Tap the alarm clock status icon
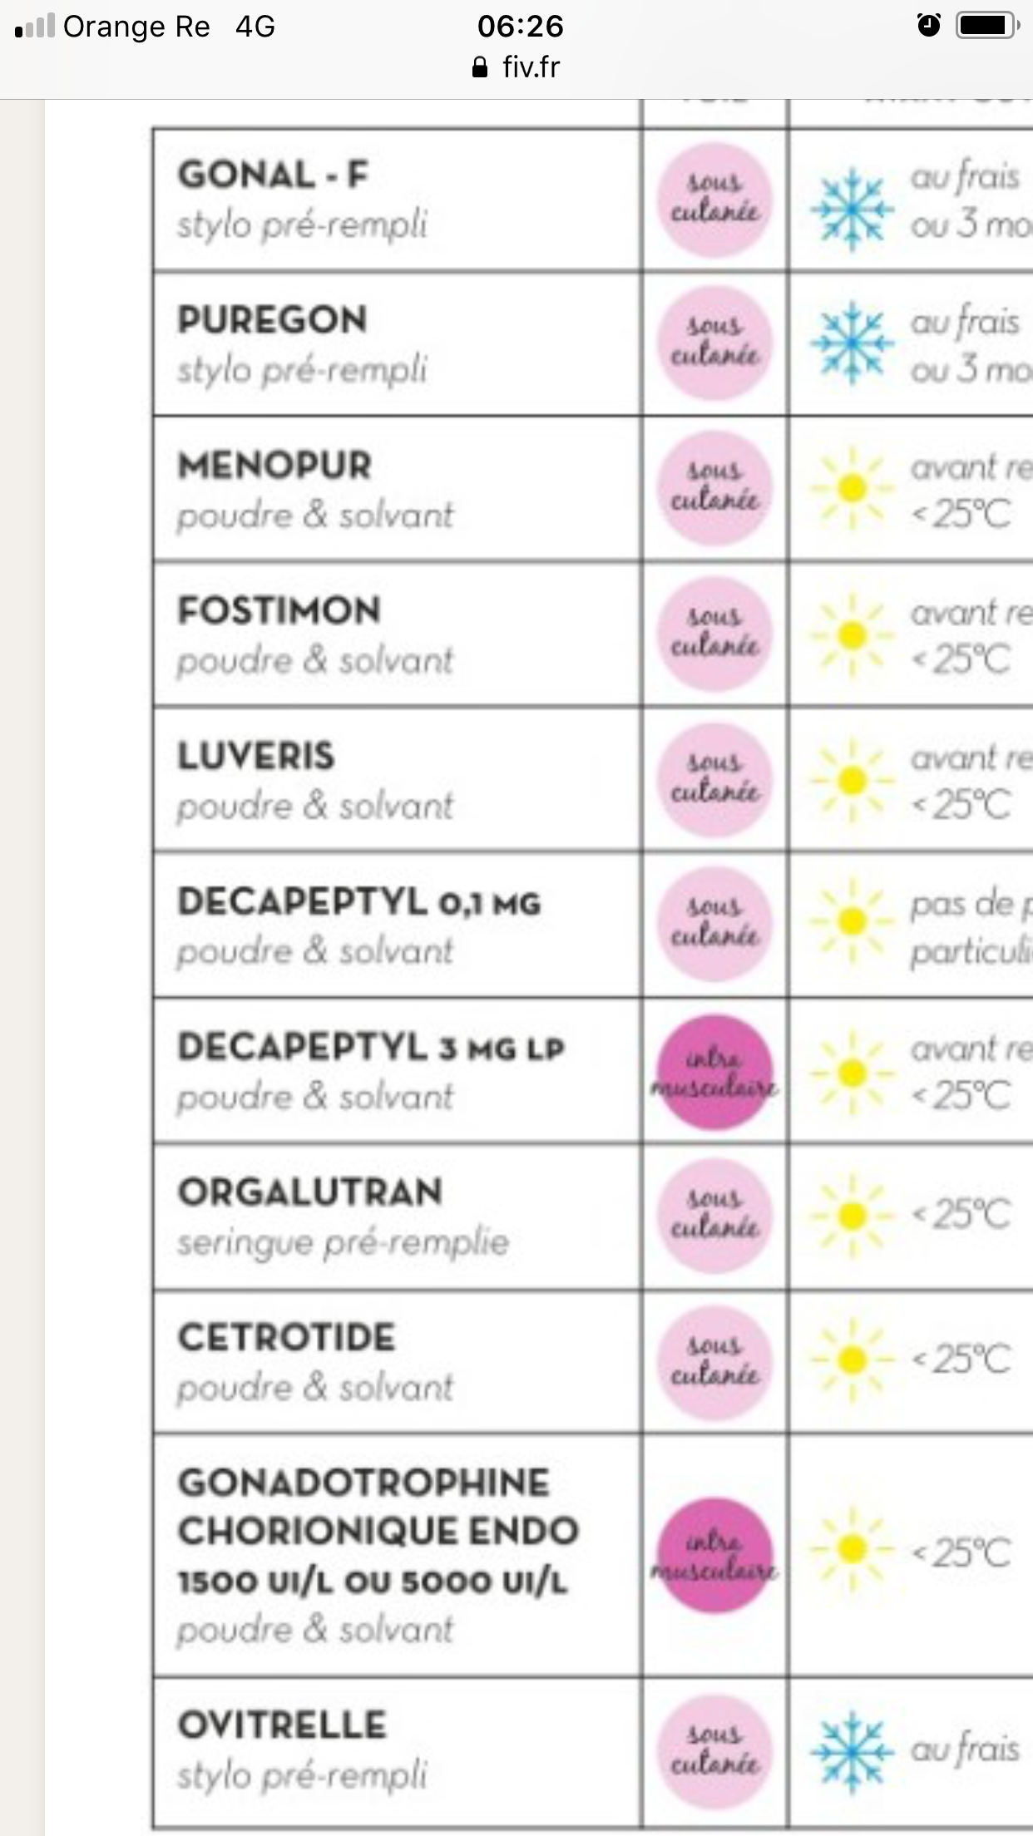The width and height of the screenshot is (1033, 1836). point(928,26)
